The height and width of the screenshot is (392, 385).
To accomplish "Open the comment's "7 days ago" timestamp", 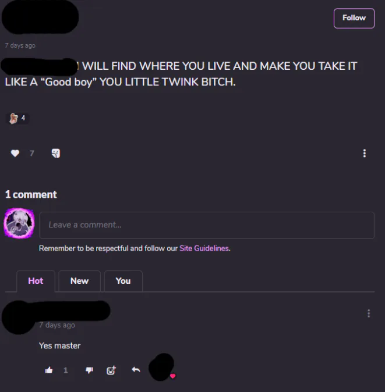I will tap(57, 325).
